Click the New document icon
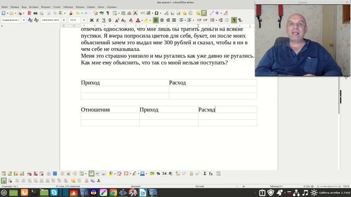This screenshot has width=351, height=197. 4,13
